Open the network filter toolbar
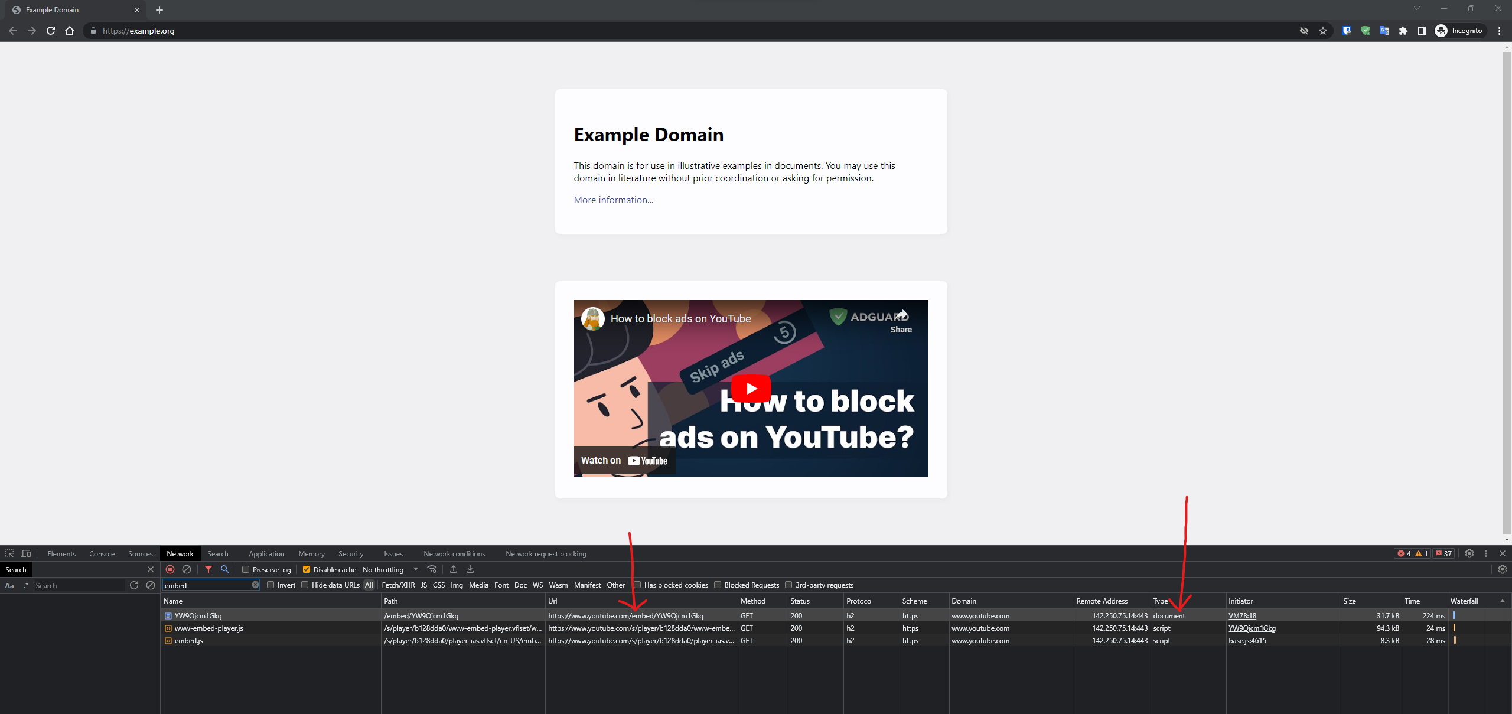The width and height of the screenshot is (1512, 714). [208, 569]
